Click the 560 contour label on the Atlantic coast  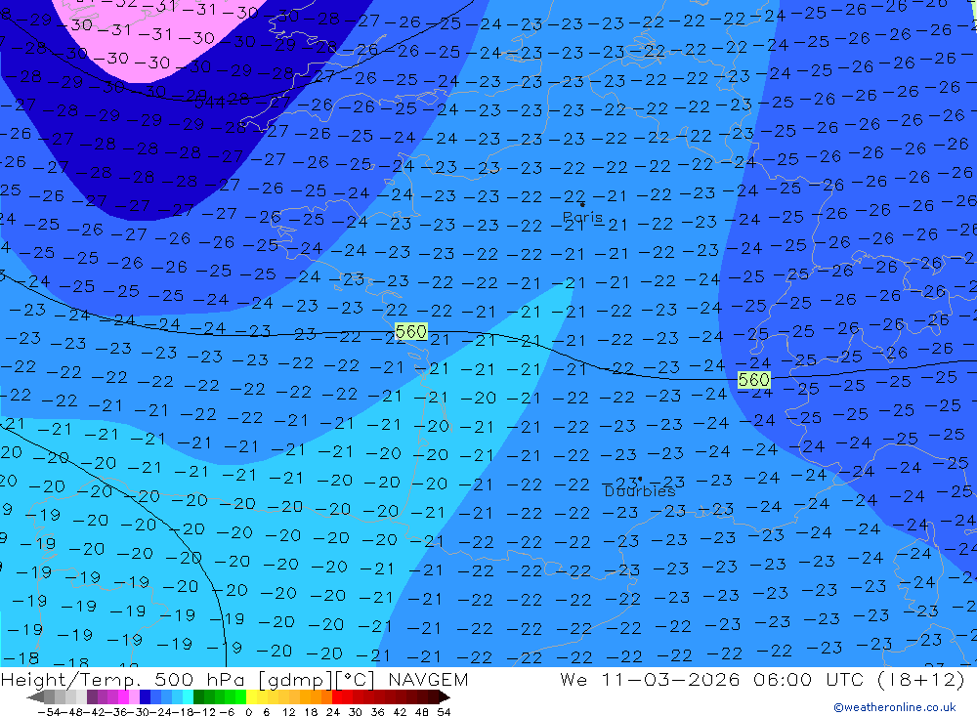tap(411, 331)
